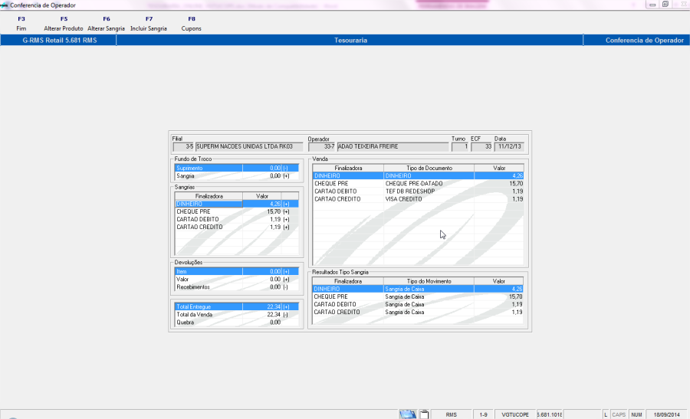
Task: Select VISA CREDITO row in Venda
Action: 418,199
